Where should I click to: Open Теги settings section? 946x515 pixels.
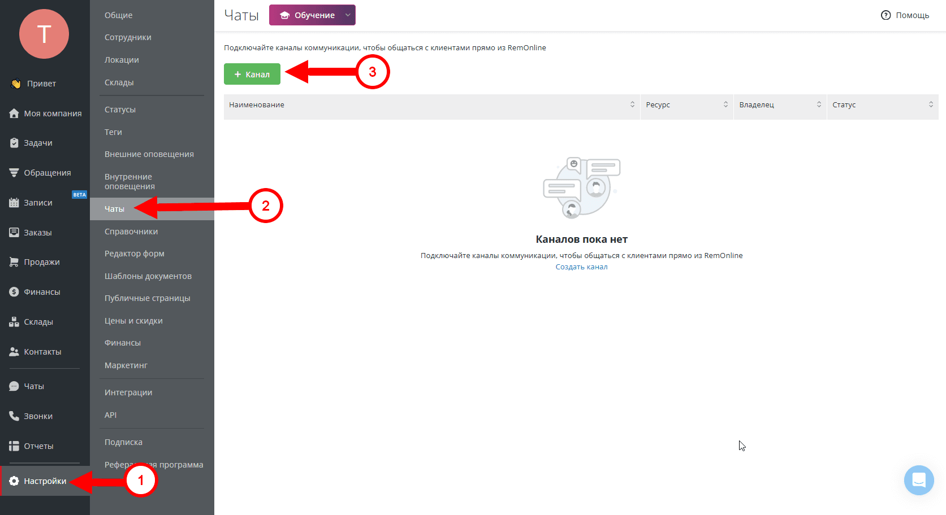click(113, 132)
